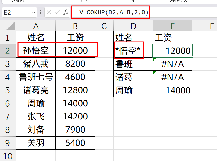
Task: Click cell D2 containing *悟空*
Action: (x=133, y=51)
